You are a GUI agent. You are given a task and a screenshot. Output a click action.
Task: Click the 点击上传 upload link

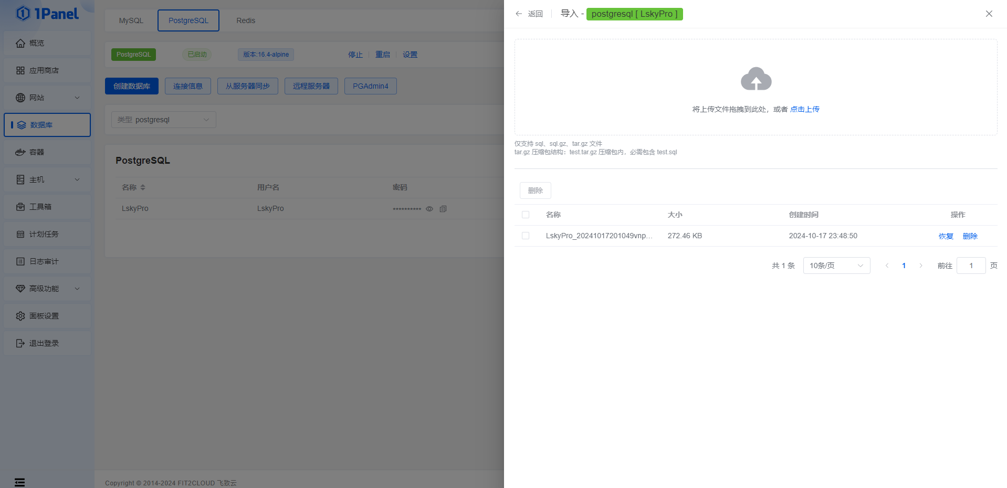805,109
